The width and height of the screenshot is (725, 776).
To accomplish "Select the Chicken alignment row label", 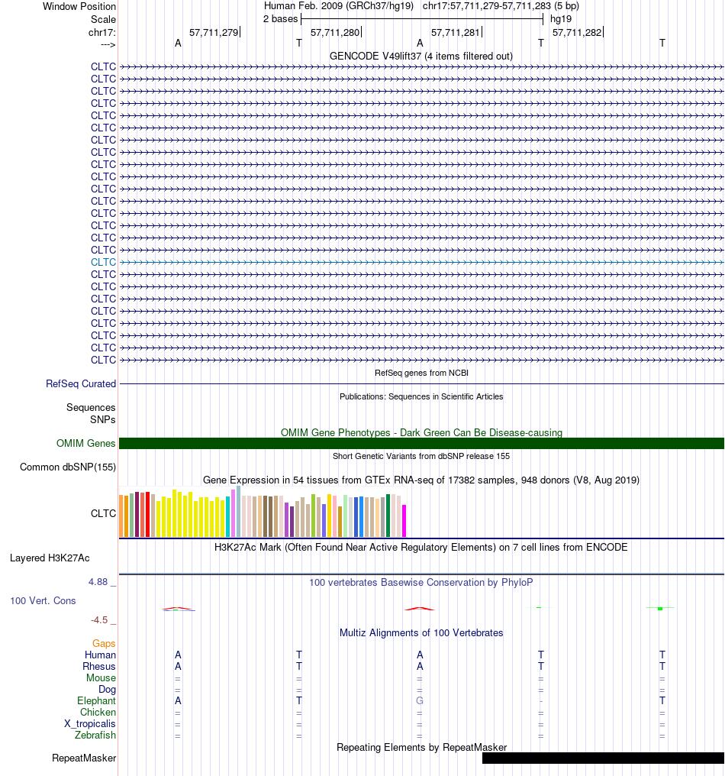I will coord(98,712).
